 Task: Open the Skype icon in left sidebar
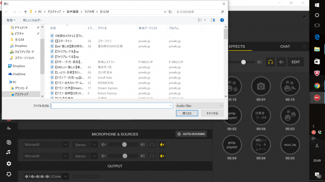tap(9, 142)
